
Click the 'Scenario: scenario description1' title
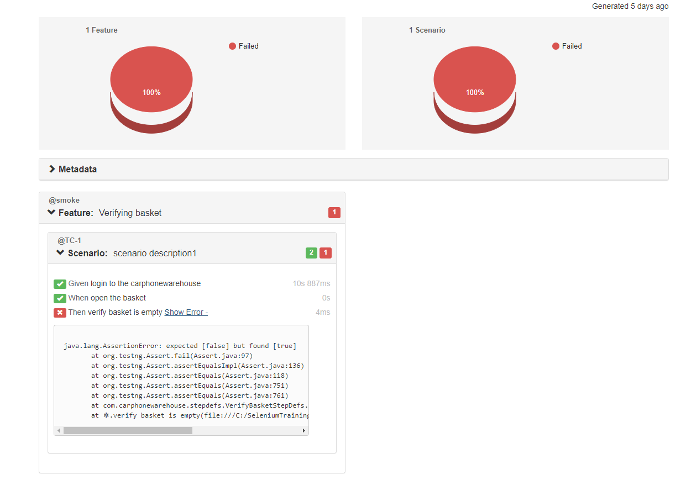point(132,253)
